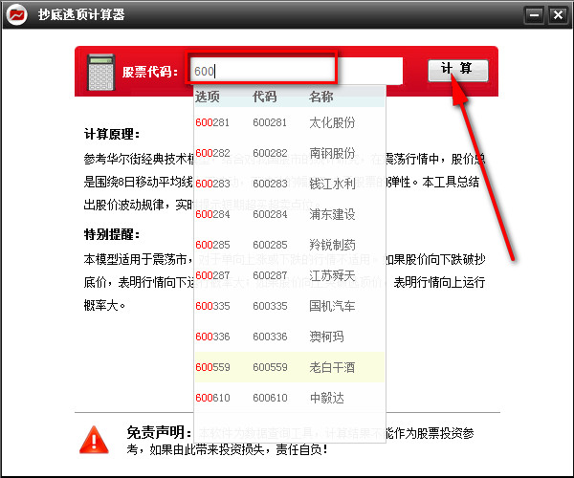Select suggestion 600282 南钢股份

click(x=290, y=153)
